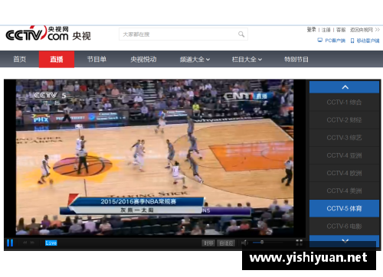
Task: Expand the 频道大全 dropdown menu
Action: (x=195, y=60)
